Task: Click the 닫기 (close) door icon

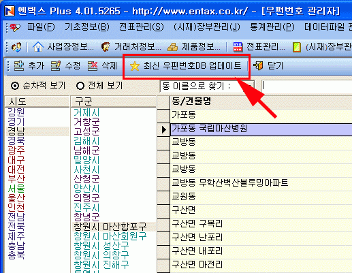Action: [x=258, y=66]
